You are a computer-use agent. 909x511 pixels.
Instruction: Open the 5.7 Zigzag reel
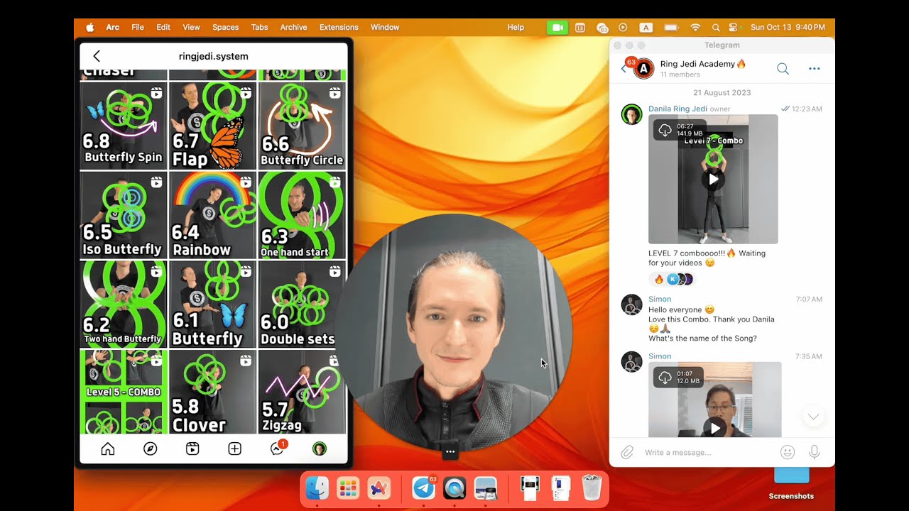click(x=302, y=392)
